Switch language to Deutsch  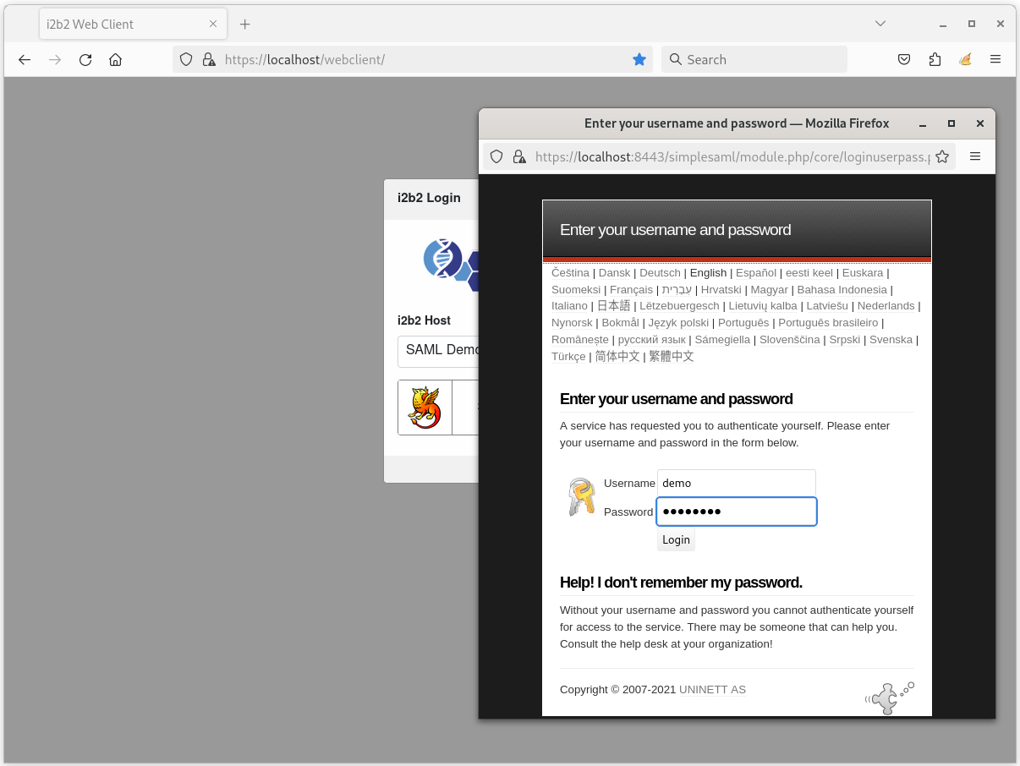point(660,272)
